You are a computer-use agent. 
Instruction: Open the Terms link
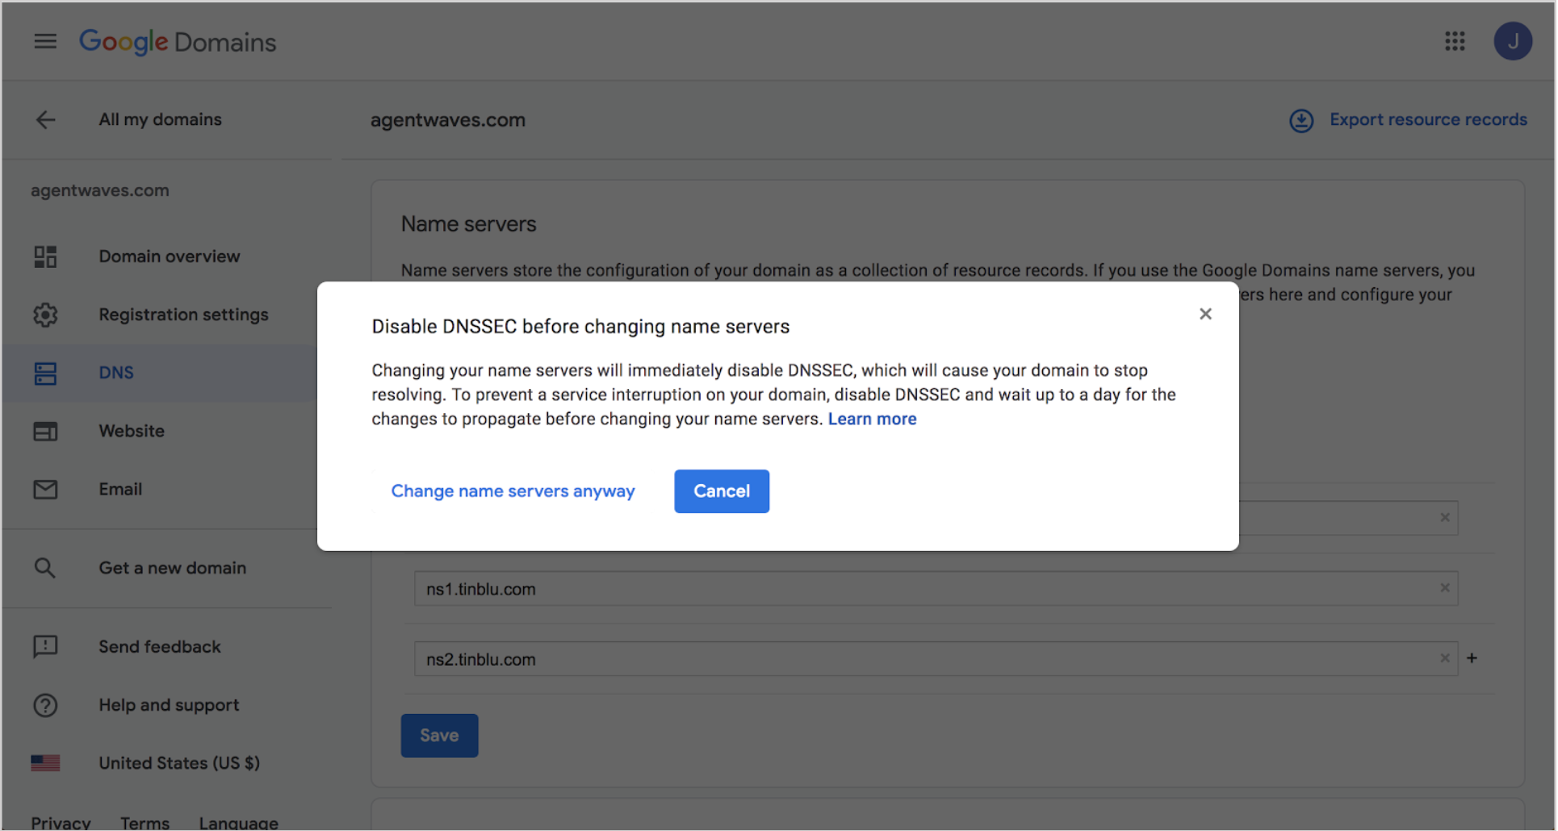(144, 822)
